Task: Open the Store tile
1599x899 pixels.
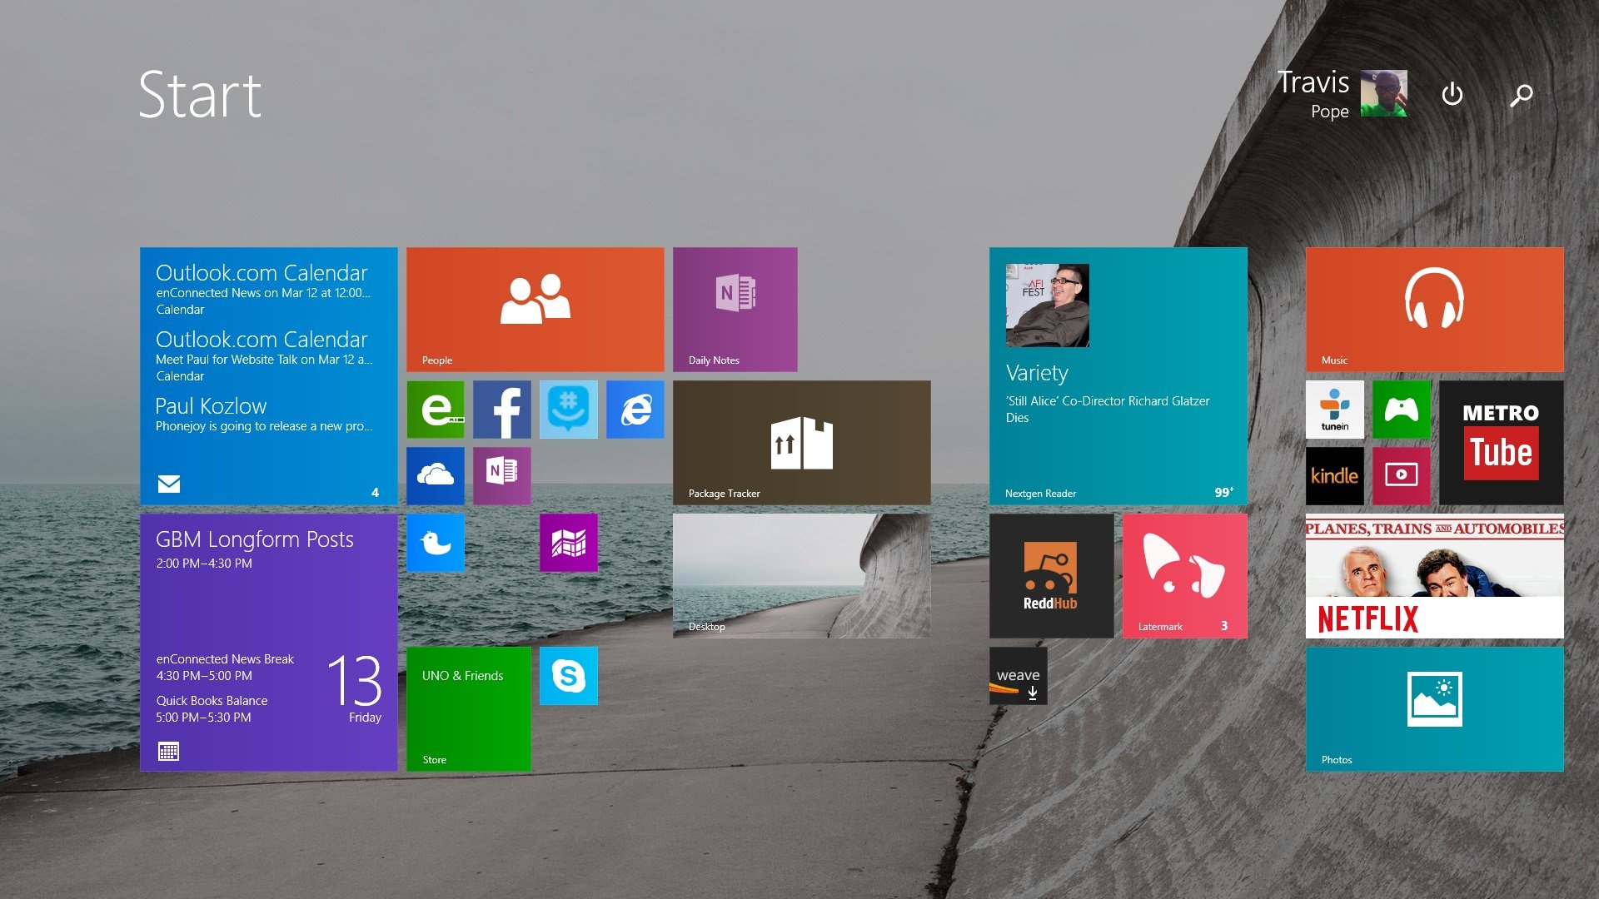Action: [468, 708]
